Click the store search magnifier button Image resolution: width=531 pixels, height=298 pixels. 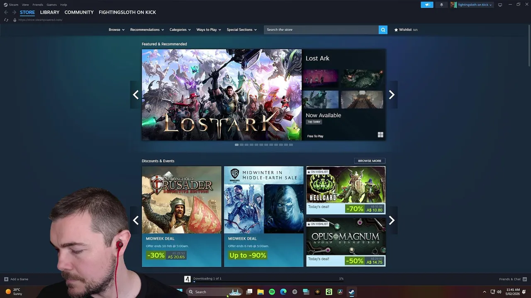click(x=383, y=29)
